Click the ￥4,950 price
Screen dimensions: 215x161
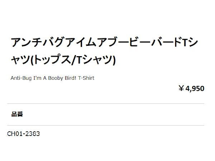point(191,88)
